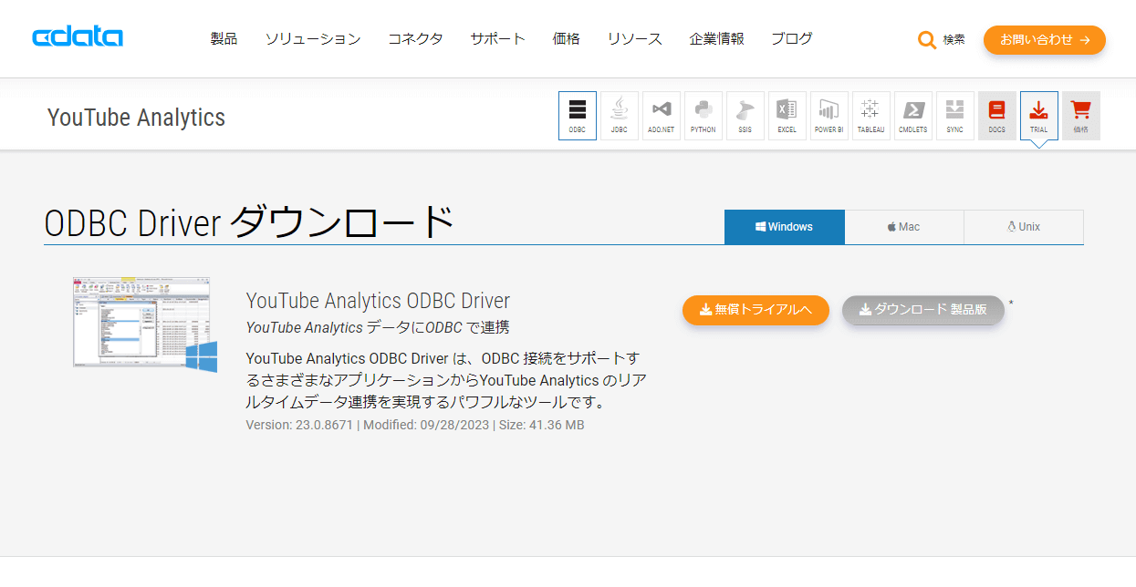The width and height of the screenshot is (1136, 587).
Task: Switch to the Mac download tab
Action: point(904,227)
